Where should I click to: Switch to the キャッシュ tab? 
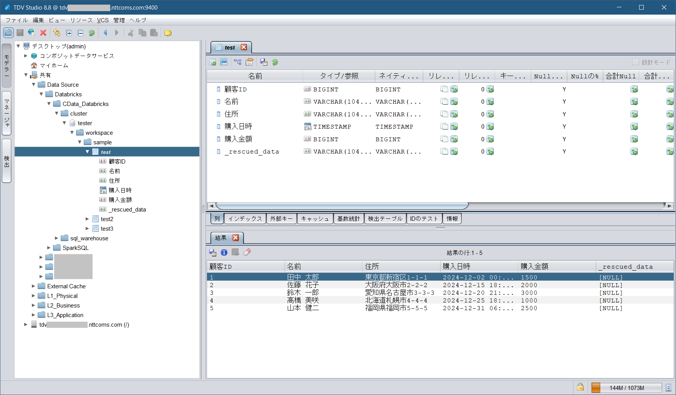[315, 218]
